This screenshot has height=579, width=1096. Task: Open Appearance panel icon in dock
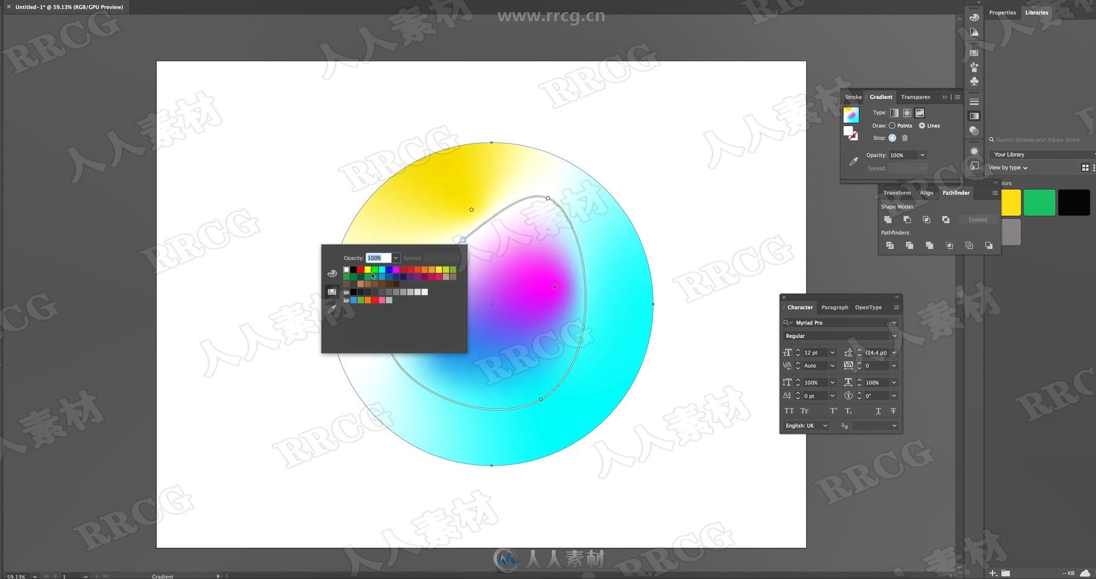tap(974, 151)
